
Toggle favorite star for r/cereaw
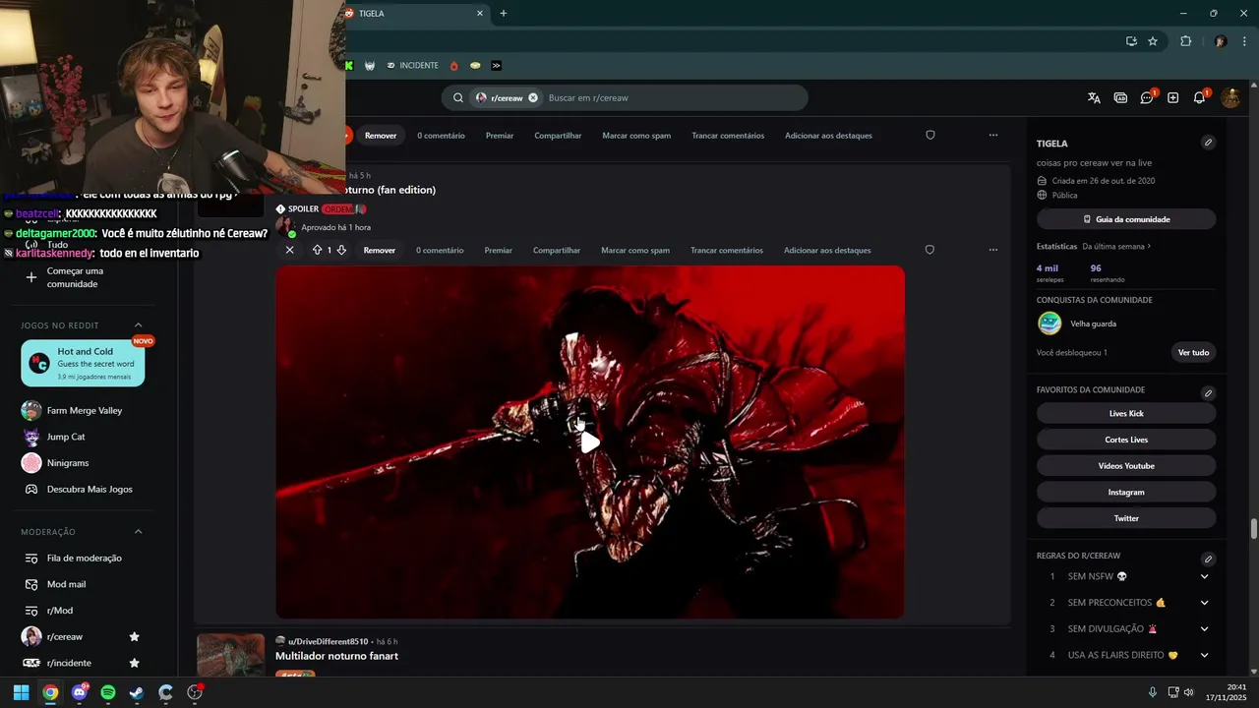pos(135,637)
